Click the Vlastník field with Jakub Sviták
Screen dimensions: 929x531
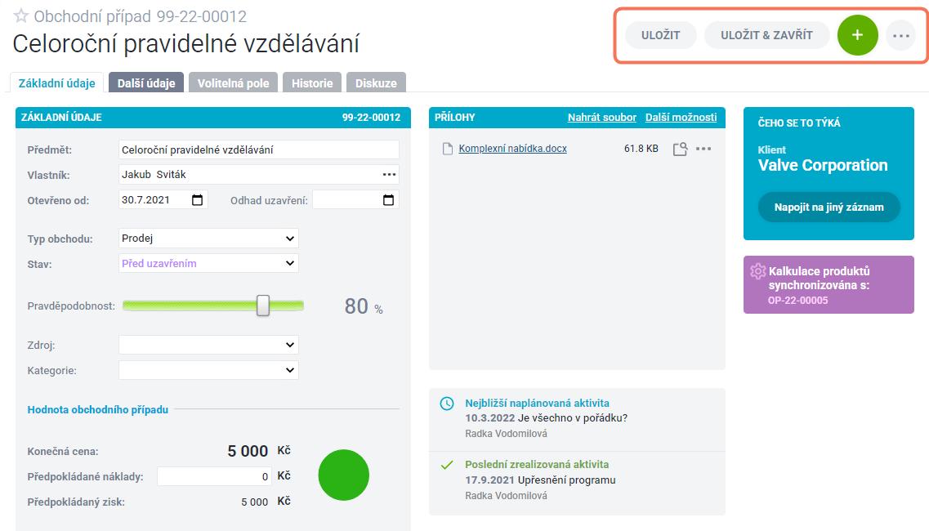click(x=259, y=174)
